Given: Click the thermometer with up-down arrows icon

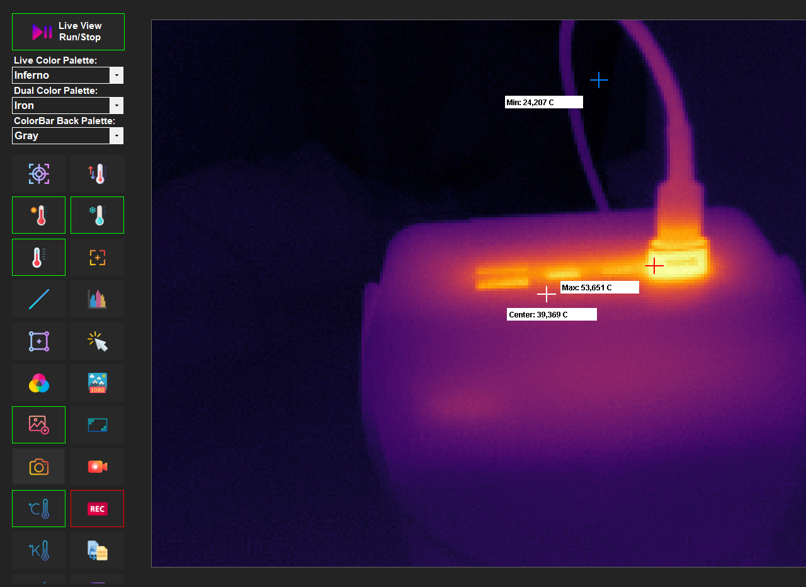Looking at the screenshot, I should pos(97,174).
